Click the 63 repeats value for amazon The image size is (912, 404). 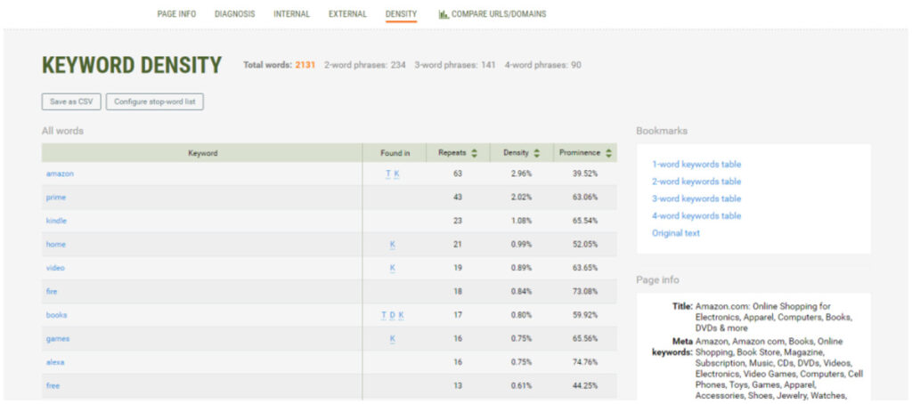pyautogui.click(x=458, y=174)
